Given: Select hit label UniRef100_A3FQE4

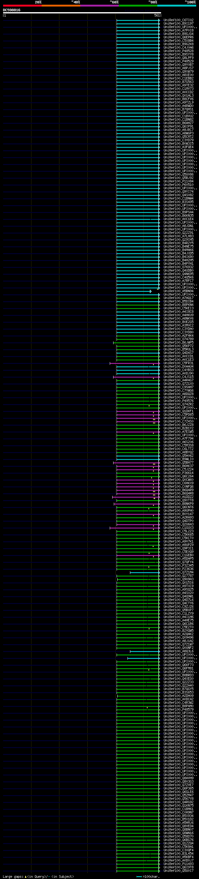Looking at the screenshot, I should coord(178,147).
